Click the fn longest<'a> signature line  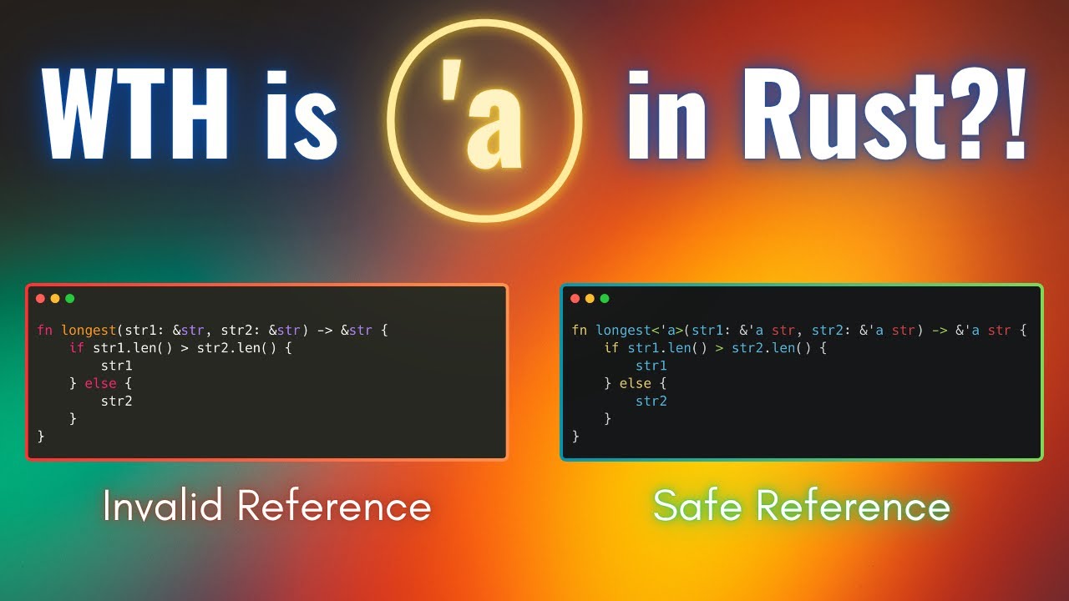pyautogui.click(x=799, y=331)
